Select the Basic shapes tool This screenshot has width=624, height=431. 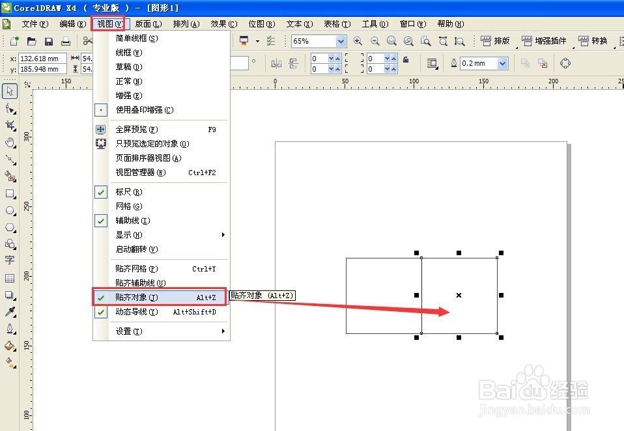pos(10,243)
